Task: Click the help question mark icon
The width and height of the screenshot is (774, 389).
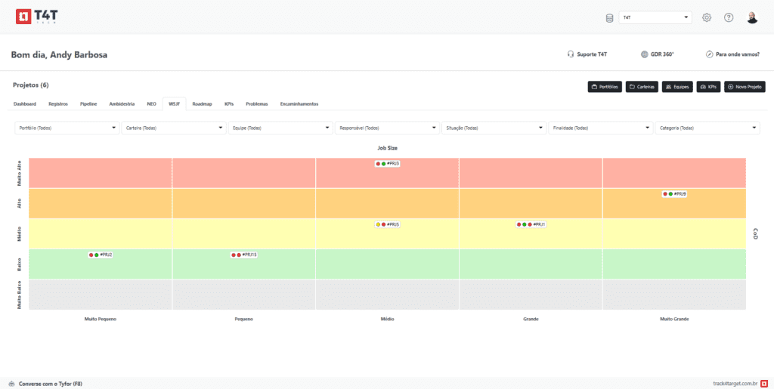Action: (729, 17)
